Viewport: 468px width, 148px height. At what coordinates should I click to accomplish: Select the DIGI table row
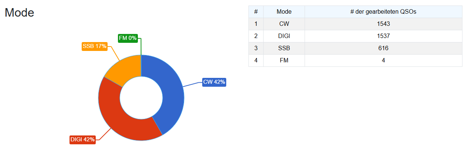point(355,36)
